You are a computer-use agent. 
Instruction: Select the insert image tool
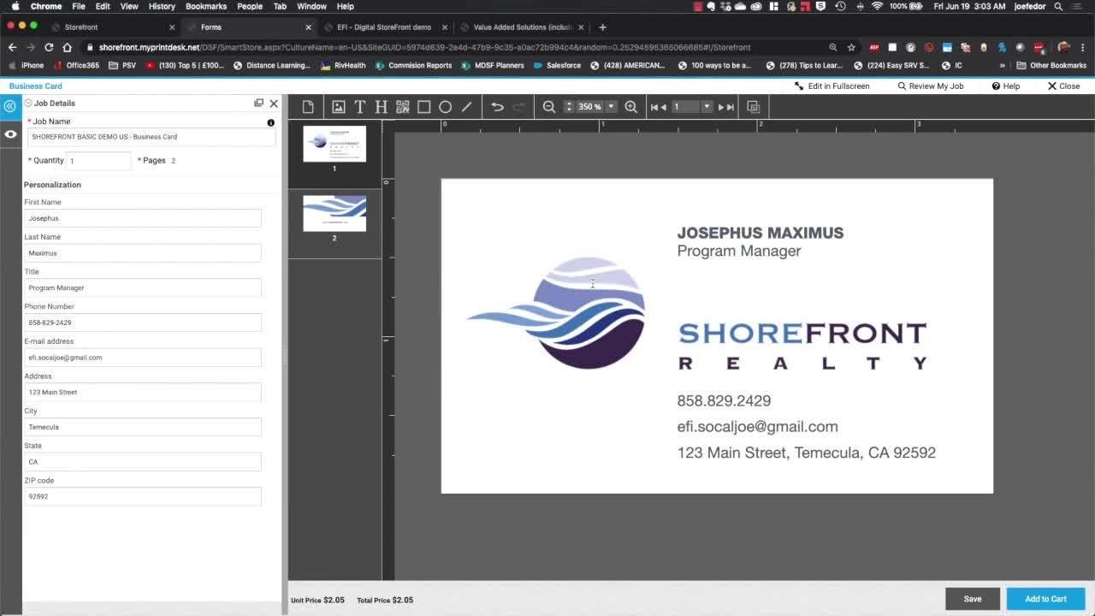(339, 107)
